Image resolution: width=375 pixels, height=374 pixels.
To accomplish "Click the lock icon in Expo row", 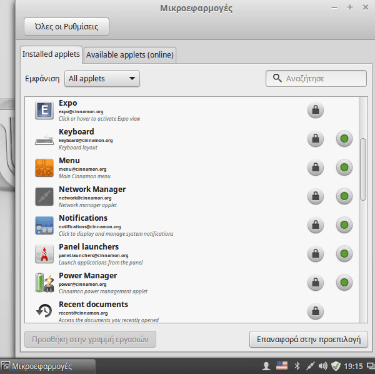I will pos(316,110).
